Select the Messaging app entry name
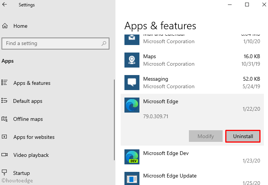268x185 pixels. 156,79
